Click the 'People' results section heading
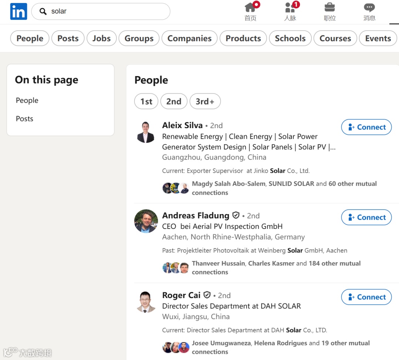Image resolution: width=399 pixels, height=360 pixels. (151, 80)
